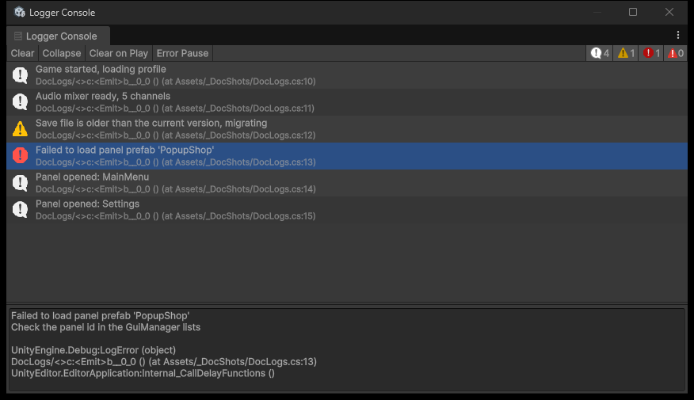Click the info icon for MainMenu entry
This screenshot has height=400, width=694.
[20, 183]
